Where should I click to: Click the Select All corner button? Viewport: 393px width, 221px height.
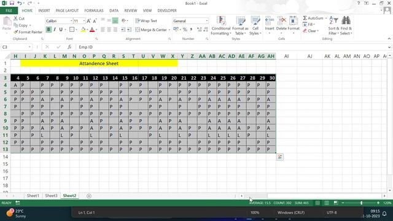(x=7, y=56)
